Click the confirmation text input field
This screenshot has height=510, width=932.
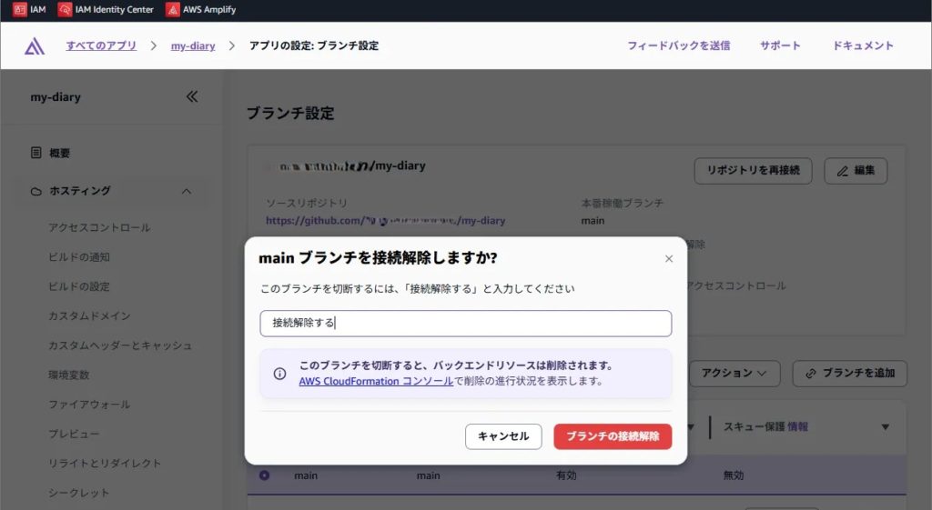(x=465, y=324)
